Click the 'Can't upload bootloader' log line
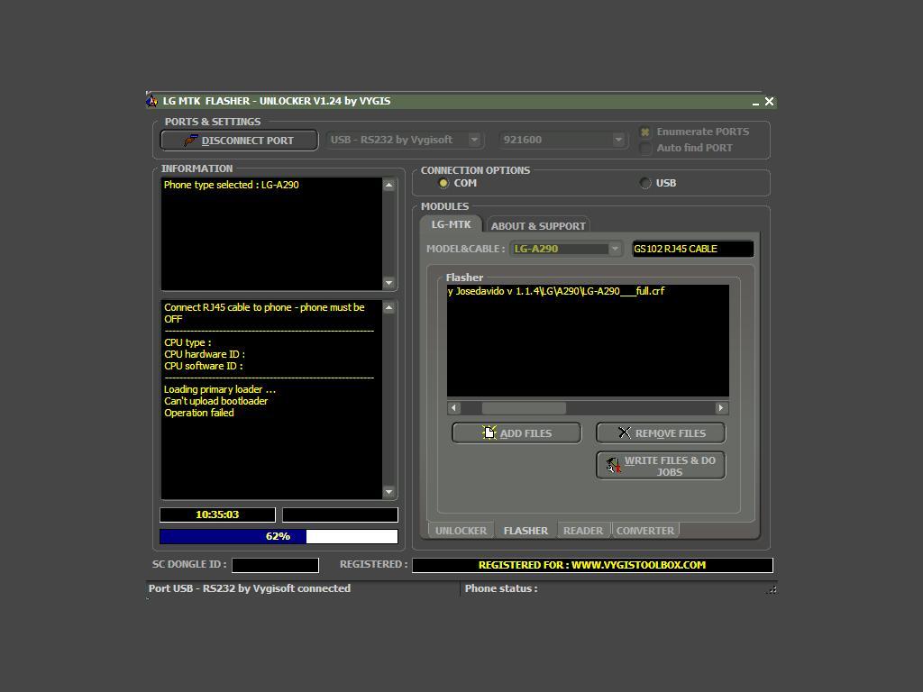The width and height of the screenshot is (923, 692). (x=216, y=401)
